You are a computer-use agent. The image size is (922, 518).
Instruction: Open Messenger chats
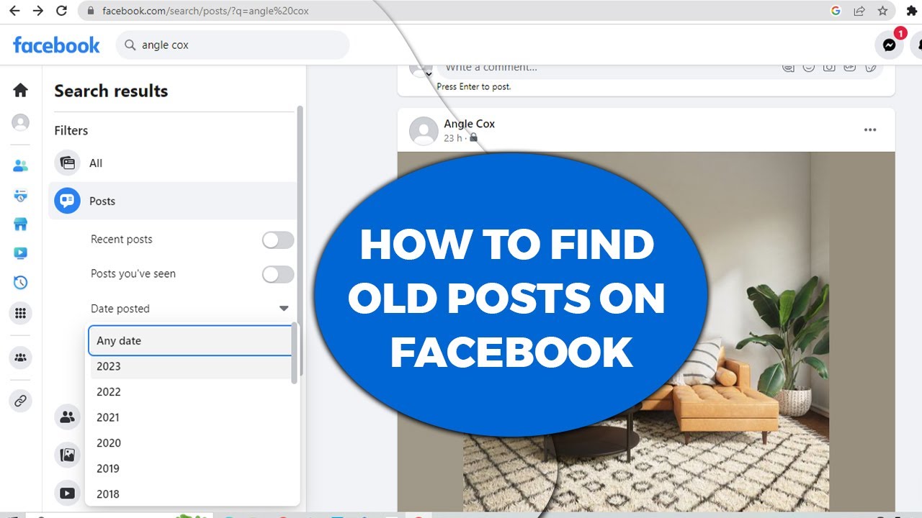[890, 45]
